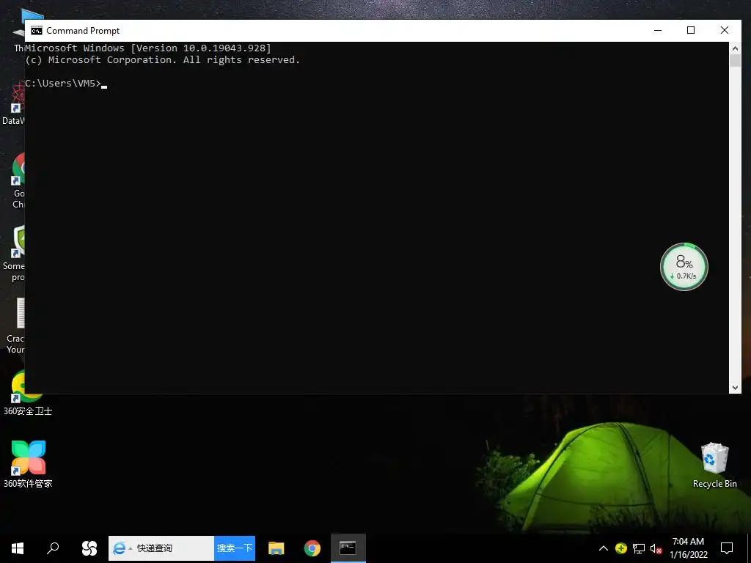Select the 360软件管家 desktop shortcut
This screenshot has height=563, width=751.
click(x=29, y=464)
